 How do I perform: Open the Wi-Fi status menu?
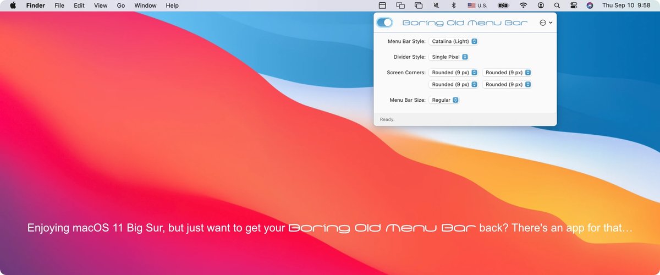pos(523,5)
